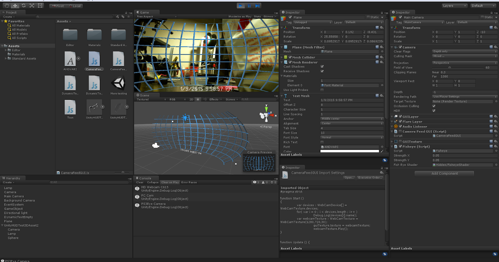Screen dimensions: 499x262
Task: Click the Play button to enter play mode
Action: pos(241,5)
